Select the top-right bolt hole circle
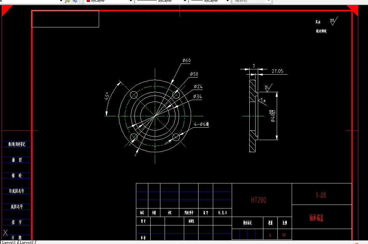The width and height of the screenshot is (368, 244). click(176, 95)
